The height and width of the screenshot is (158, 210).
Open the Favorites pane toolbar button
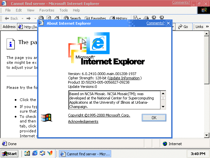point(95,18)
